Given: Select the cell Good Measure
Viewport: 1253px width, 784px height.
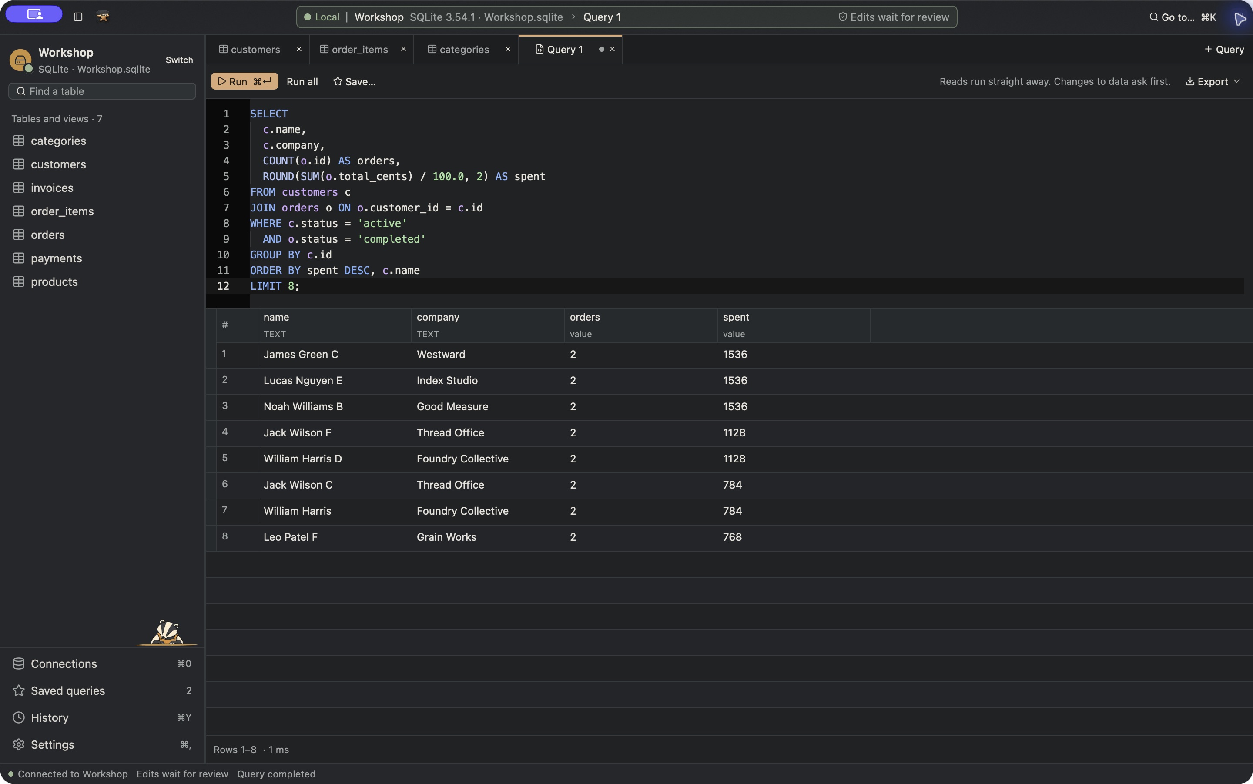Looking at the screenshot, I should pyautogui.click(x=487, y=407).
